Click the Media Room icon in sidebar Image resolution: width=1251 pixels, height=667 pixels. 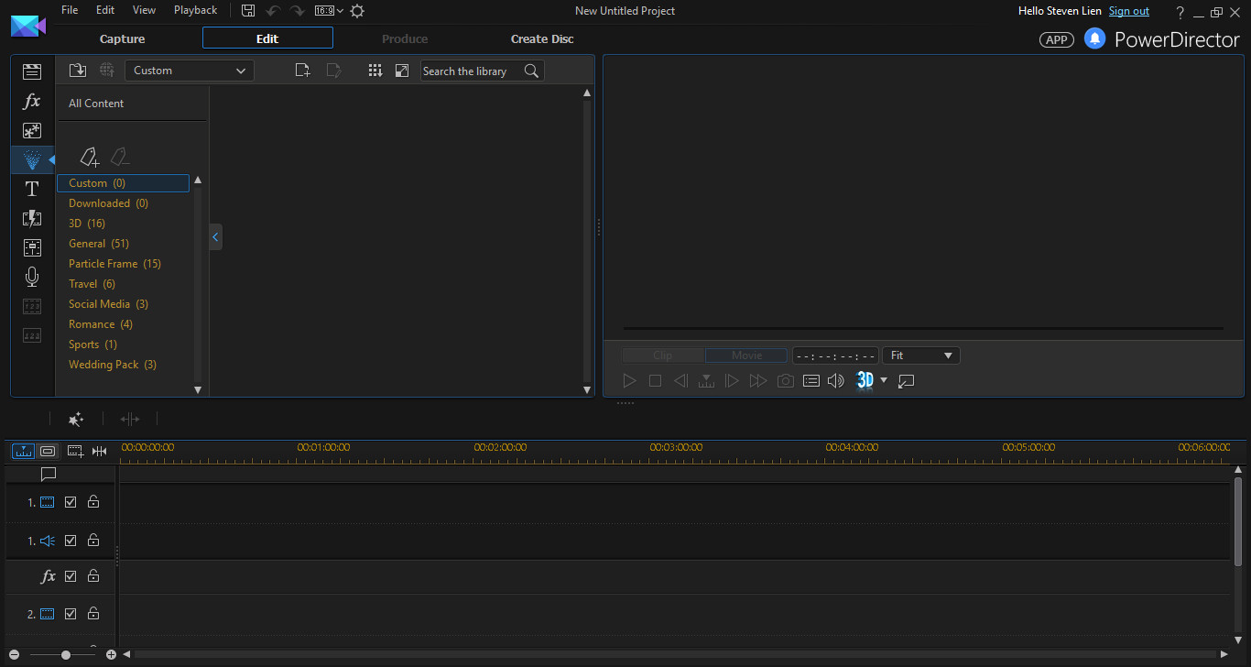pos(32,72)
